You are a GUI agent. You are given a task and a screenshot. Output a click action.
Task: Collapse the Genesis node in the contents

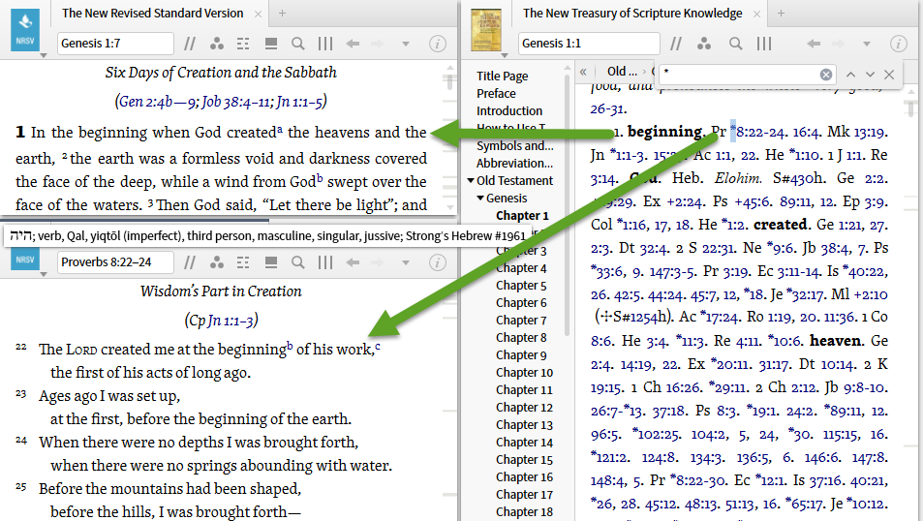pos(479,199)
